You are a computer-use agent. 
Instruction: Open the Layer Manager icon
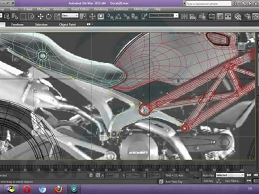[x=202, y=16]
